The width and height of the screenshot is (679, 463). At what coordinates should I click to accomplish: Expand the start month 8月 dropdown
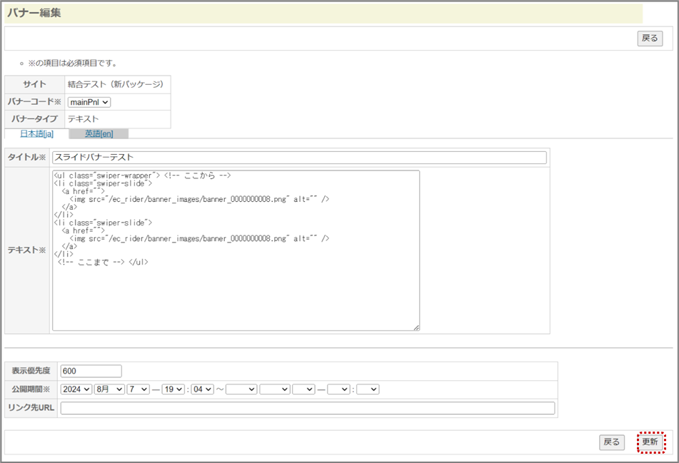[109, 390]
